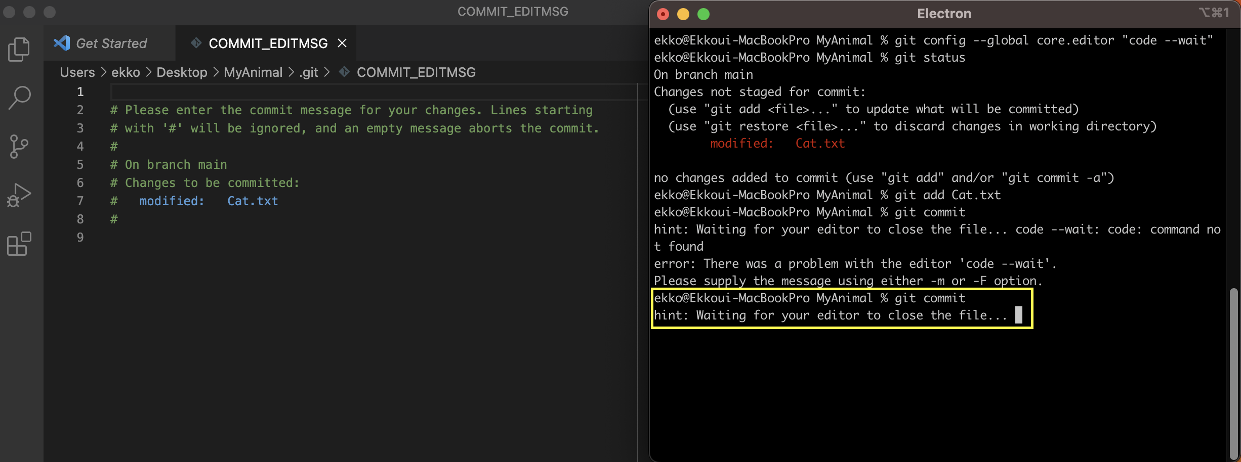This screenshot has height=462, width=1241.
Task: Click 'error: There was a problem' terminal line
Action: click(x=855, y=264)
